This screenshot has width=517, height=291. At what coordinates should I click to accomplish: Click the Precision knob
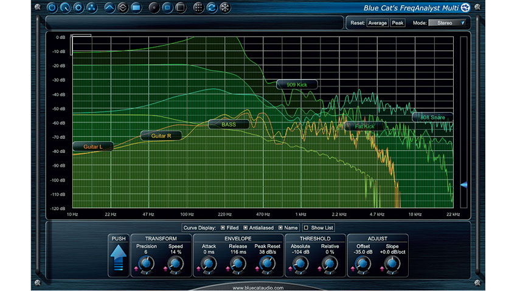[147, 264]
